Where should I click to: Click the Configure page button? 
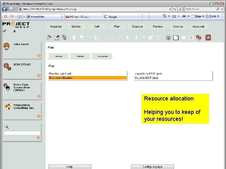[x=152, y=167]
